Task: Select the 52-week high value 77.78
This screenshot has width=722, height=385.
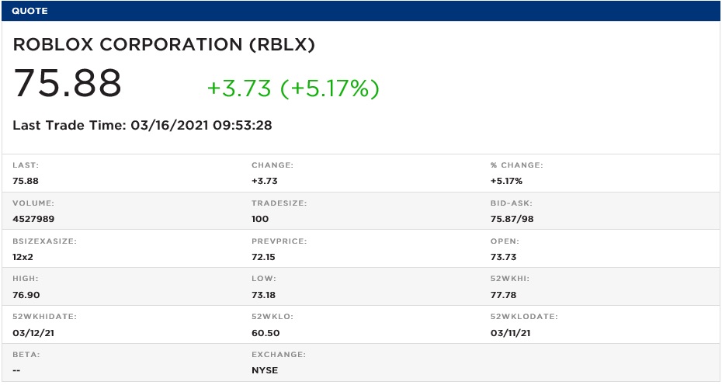Action: click(x=503, y=295)
